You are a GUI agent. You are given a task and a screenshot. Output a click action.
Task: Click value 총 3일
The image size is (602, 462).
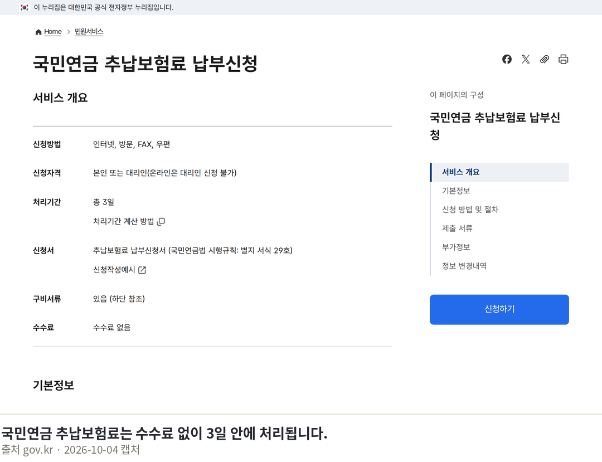click(x=104, y=202)
